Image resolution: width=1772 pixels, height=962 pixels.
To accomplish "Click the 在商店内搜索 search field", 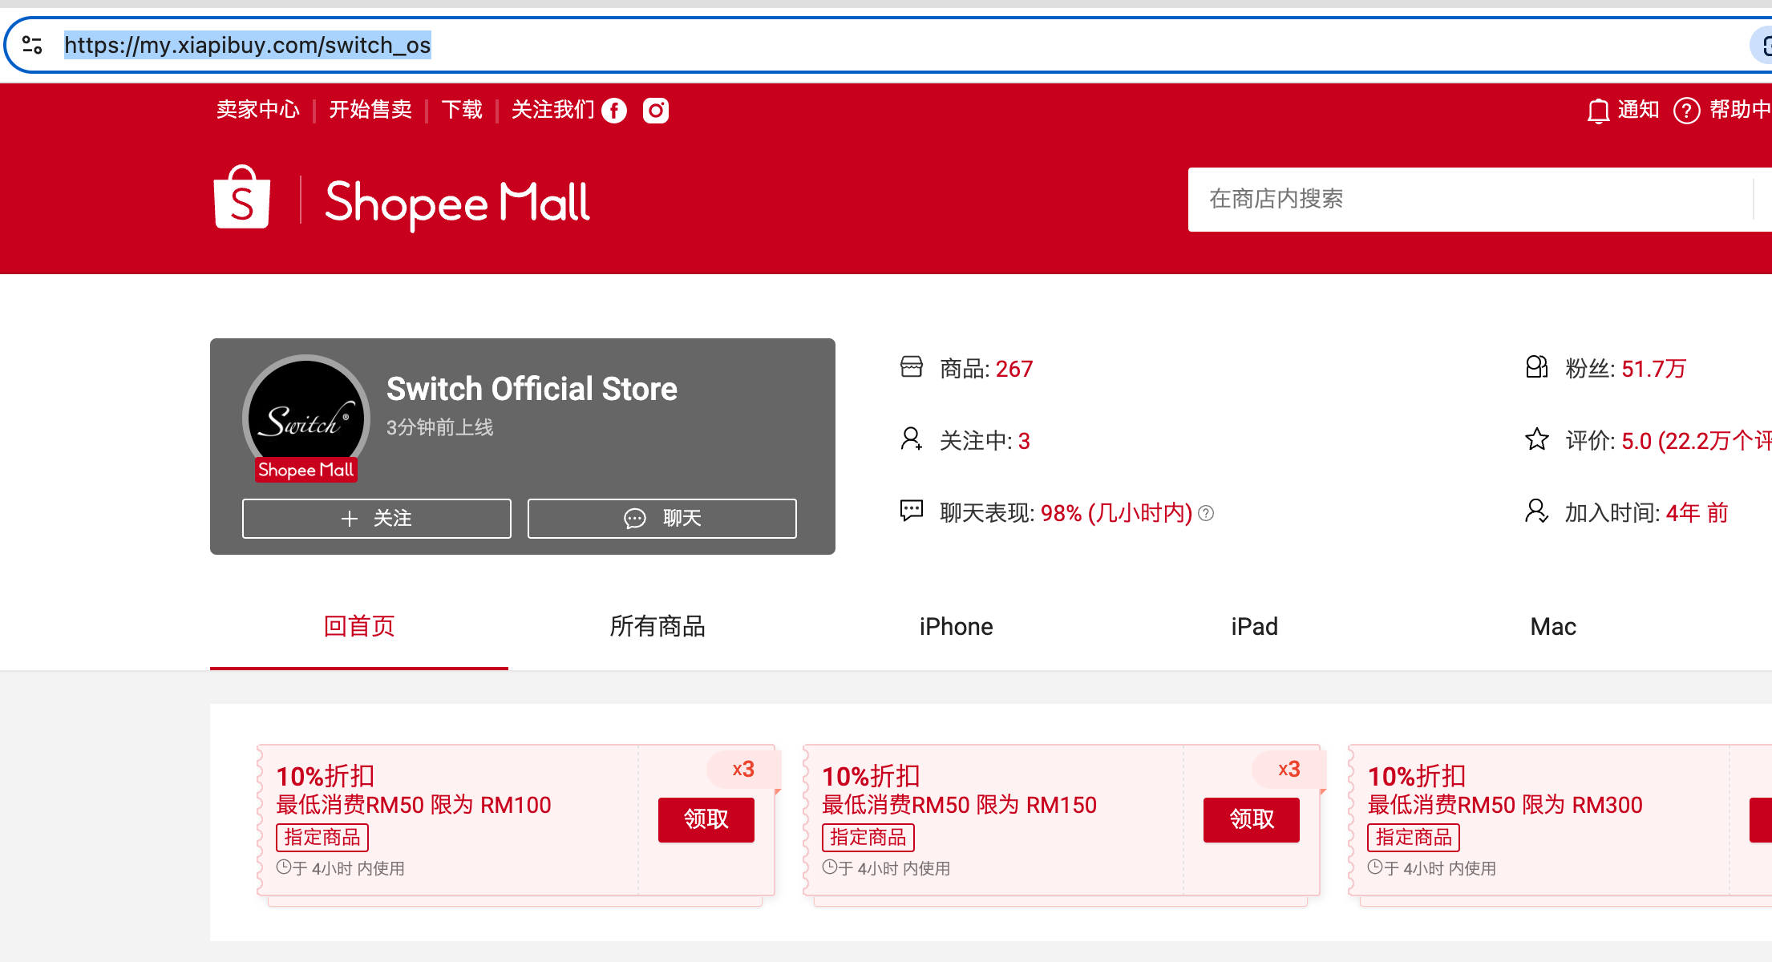I will pyautogui.click(x=1471, y=200).
